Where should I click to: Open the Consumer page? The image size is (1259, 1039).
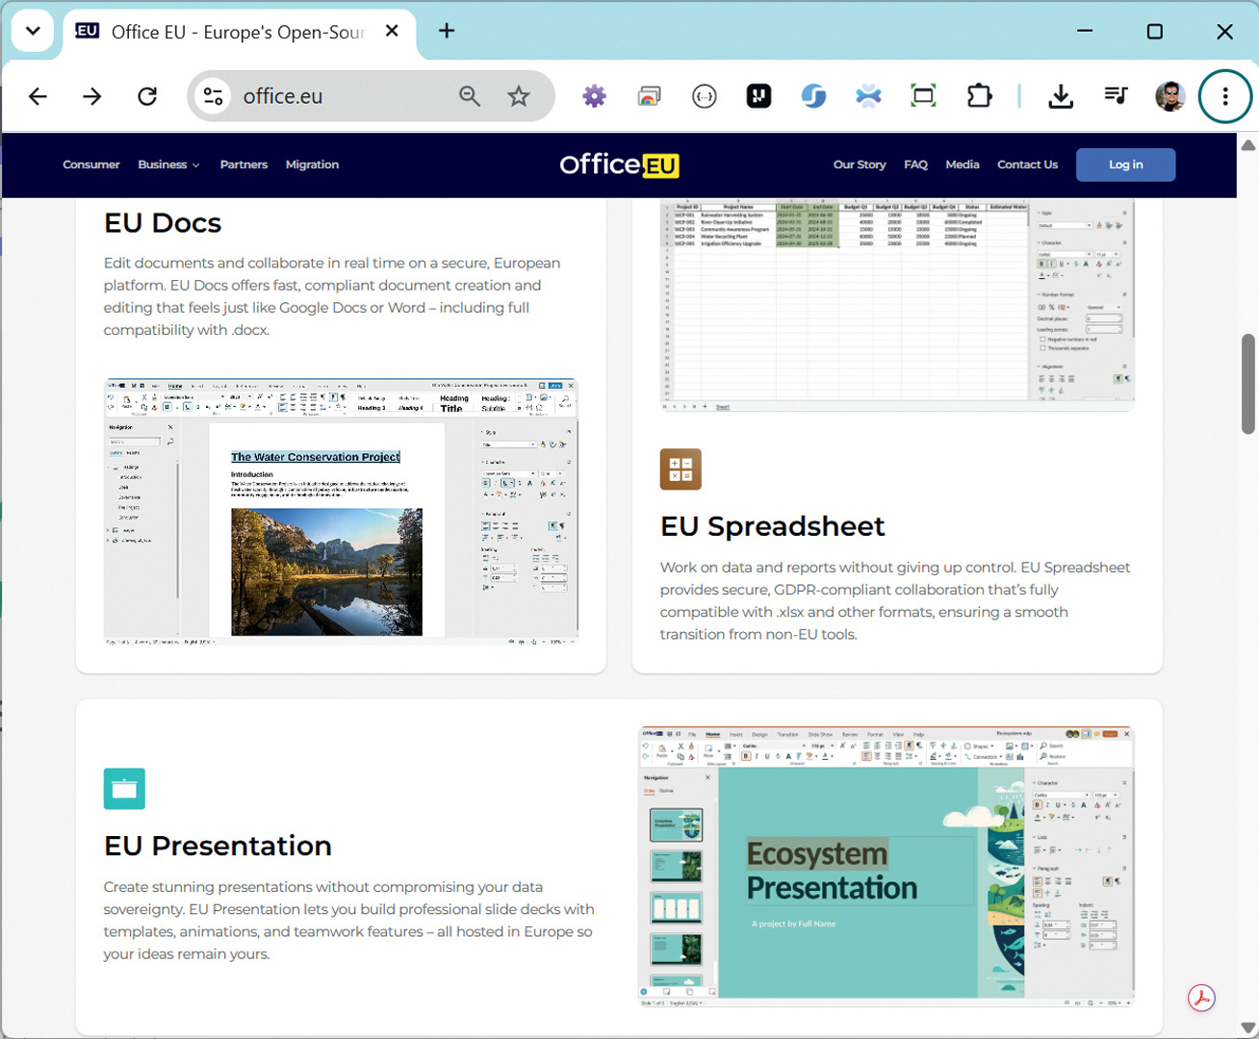click(91, 165)
